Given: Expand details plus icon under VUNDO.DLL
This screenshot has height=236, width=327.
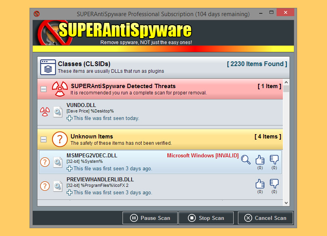Looking at the screenshot, I should (69, 118).
